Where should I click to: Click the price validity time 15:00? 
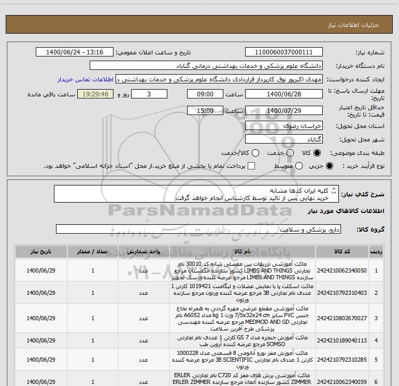click(205, 110)
